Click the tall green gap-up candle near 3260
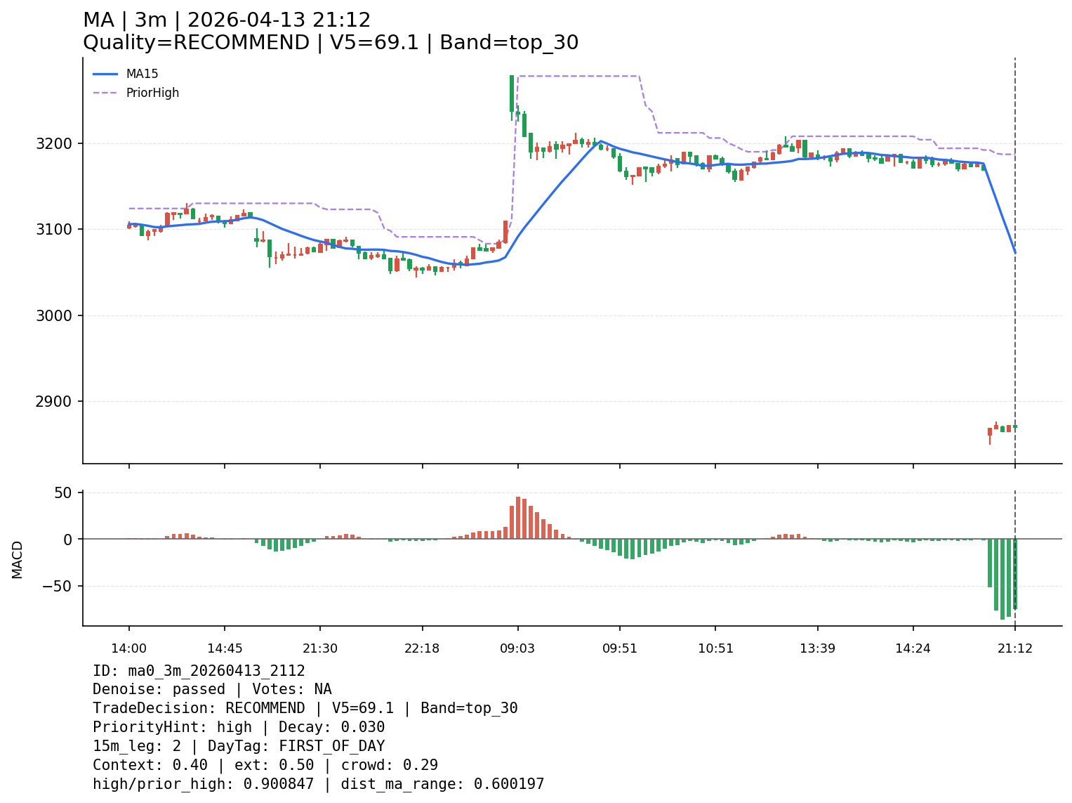 pyautogui.click(x=512, y=93)
